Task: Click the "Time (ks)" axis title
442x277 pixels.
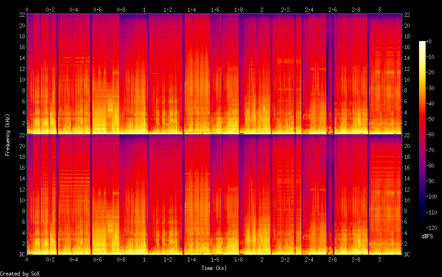Action: pyautogui.click(x=214, y=268)
